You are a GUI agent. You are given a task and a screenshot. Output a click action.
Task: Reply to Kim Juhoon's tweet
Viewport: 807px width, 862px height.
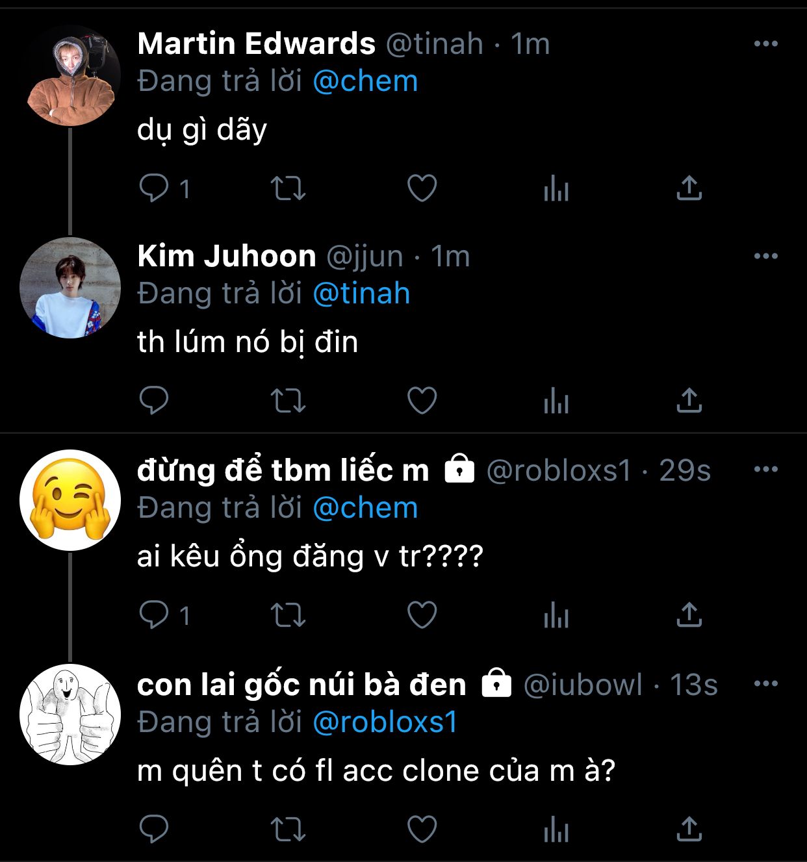(x=154, y=400)
